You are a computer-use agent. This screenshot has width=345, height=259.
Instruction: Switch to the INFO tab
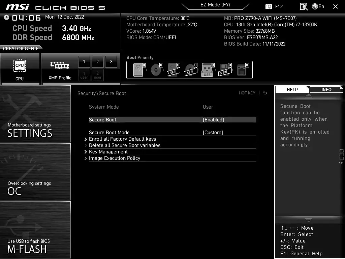pos(326,89)
